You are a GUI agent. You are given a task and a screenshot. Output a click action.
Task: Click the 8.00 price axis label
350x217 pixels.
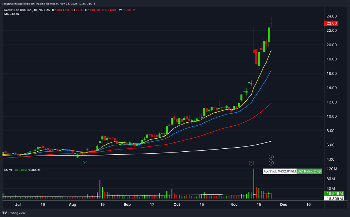pyautogui.click(x=330, y=130)
